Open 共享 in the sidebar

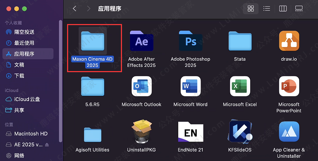pos(28,110)
